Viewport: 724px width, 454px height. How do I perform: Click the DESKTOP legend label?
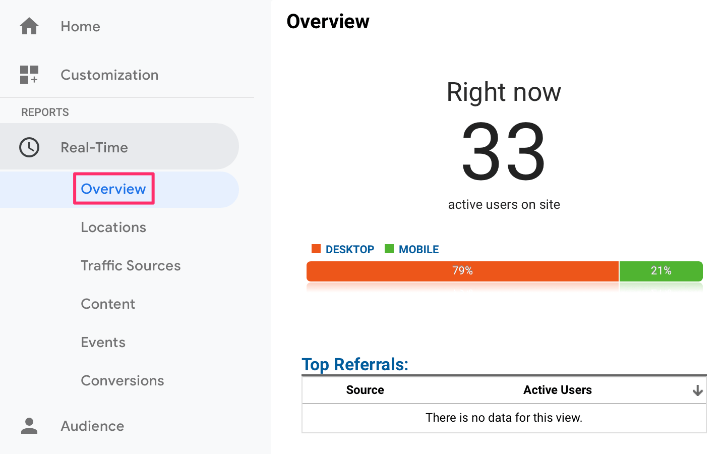[x=350, y=249]
